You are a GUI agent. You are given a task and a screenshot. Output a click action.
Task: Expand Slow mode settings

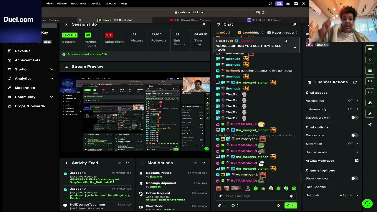(x=357, y=144)
